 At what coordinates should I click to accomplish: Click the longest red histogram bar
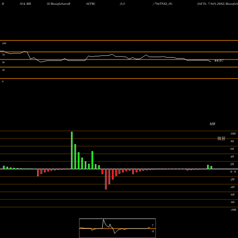click(x=106, y=179)
